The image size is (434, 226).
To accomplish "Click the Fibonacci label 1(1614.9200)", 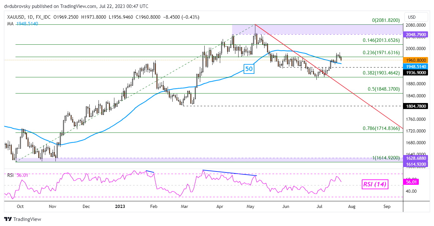I will 386,158.
